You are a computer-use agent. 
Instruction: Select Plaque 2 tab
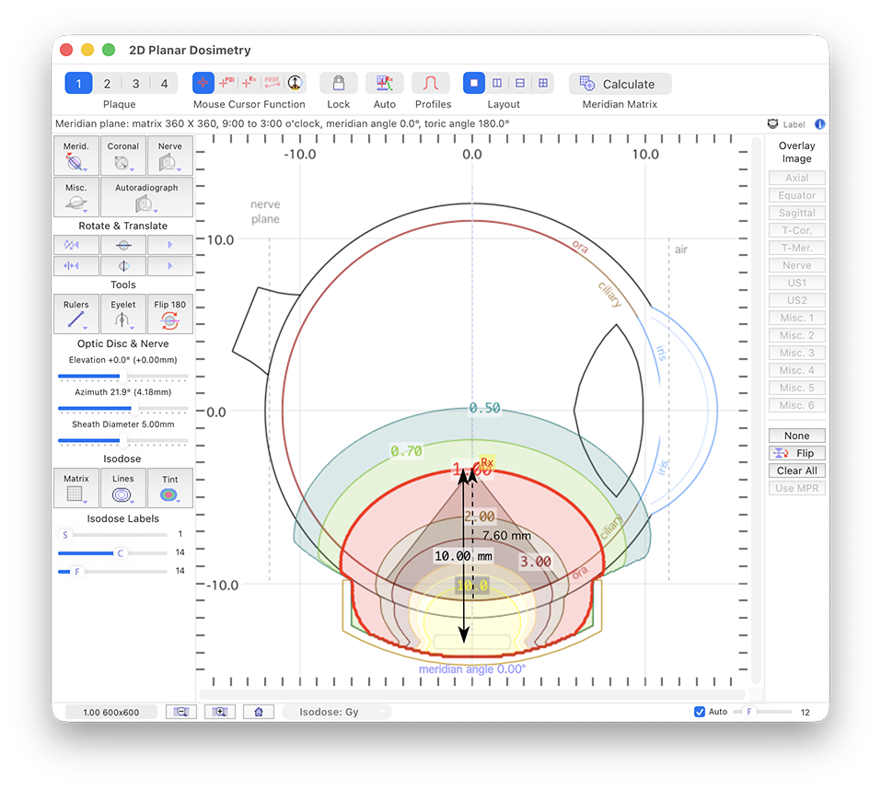tap(107, 84)
